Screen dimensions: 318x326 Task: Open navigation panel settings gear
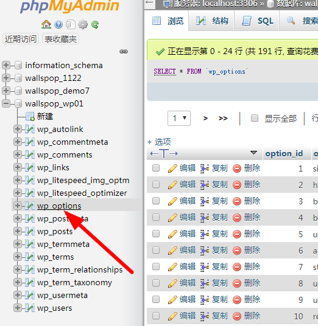[x=83, y=24]
